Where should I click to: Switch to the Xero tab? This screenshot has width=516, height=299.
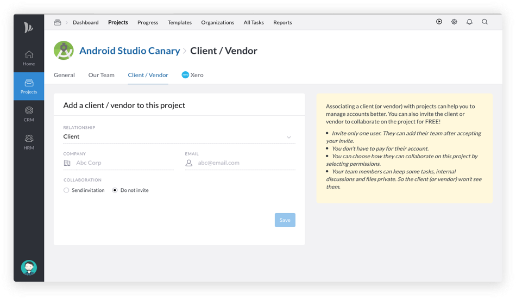click(192, 75)
